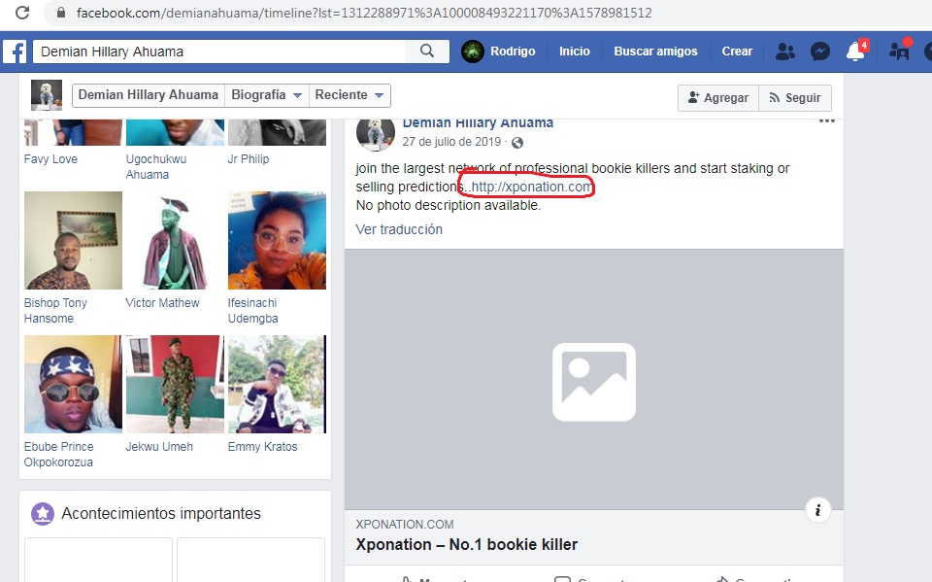
Task: Open Messenger icon in top bar
Action: point(820,51)
